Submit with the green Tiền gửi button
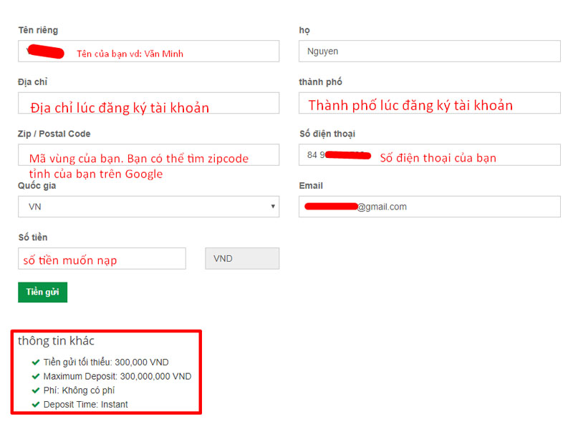573x429 pixels. pos(43,292)
